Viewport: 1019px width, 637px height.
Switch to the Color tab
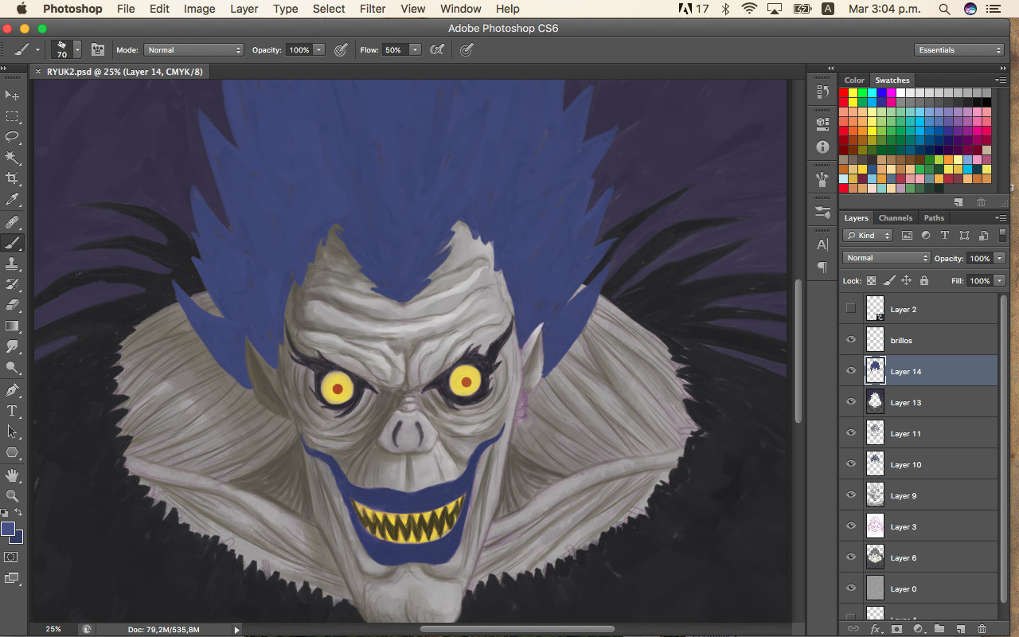pyautogui.click(x=854, y=80)
